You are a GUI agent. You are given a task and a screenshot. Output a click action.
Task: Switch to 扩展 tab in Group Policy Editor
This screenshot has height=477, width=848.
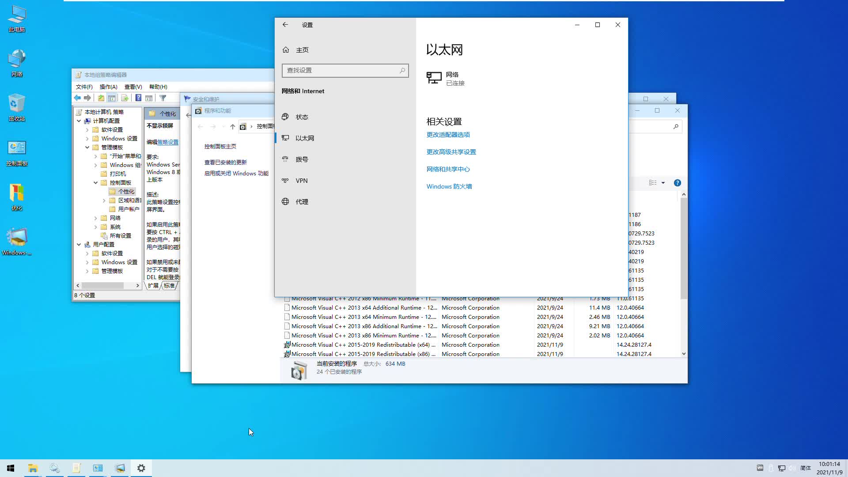pos(153,286)
